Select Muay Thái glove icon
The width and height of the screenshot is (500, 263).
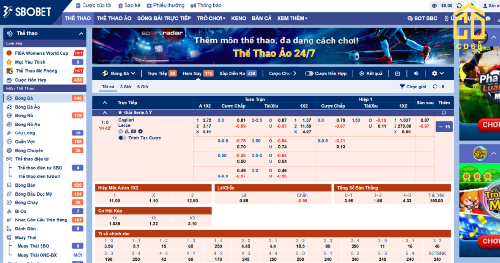pyautogui.click(x=9, y=238)
